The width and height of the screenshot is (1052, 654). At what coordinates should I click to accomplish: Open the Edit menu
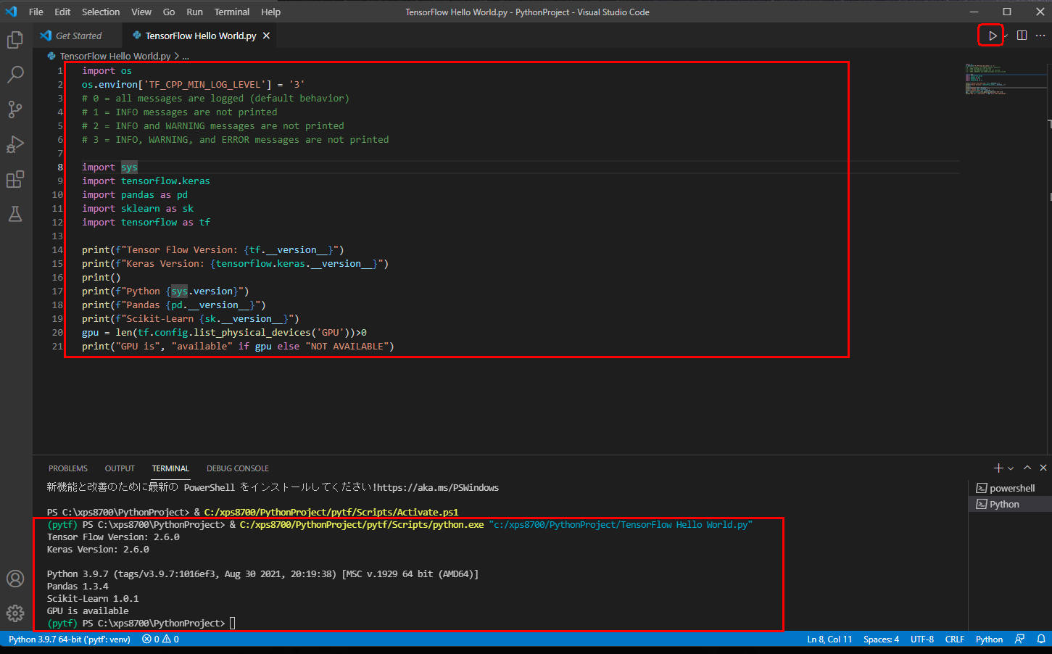coord(62,12)
